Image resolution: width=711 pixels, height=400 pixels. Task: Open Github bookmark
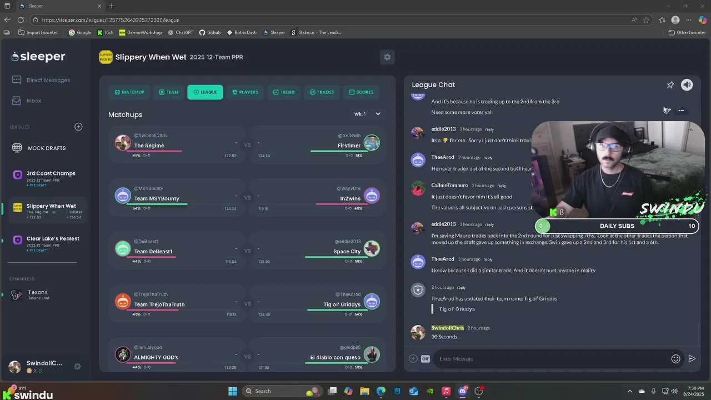coord(210,33)
